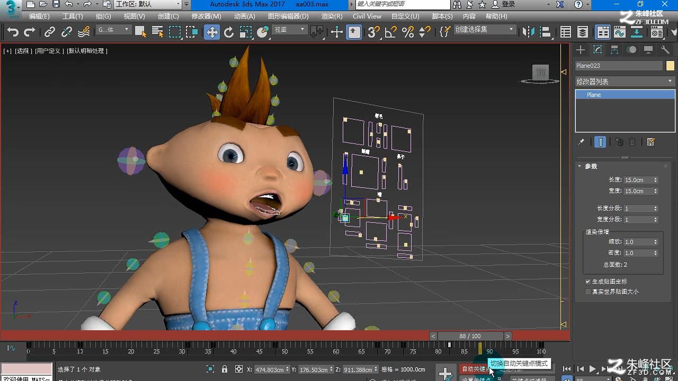Click the 宽度 value field 15.0cm

(638, 191)
